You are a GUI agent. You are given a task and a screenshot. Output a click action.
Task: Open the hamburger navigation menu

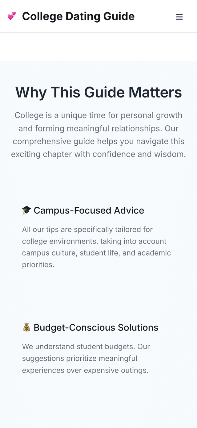point(179,17)
